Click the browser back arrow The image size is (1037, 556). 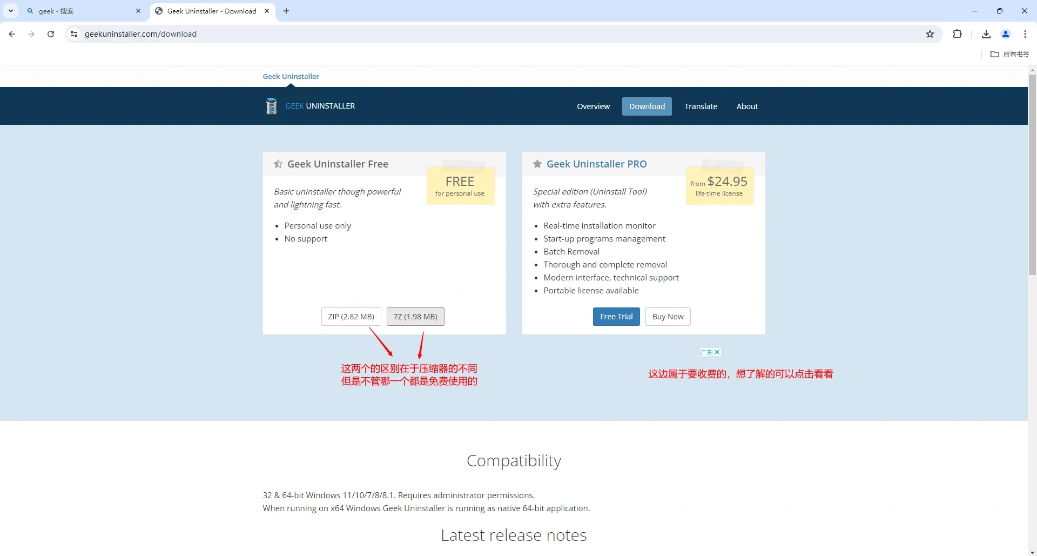tap(12, 34)
